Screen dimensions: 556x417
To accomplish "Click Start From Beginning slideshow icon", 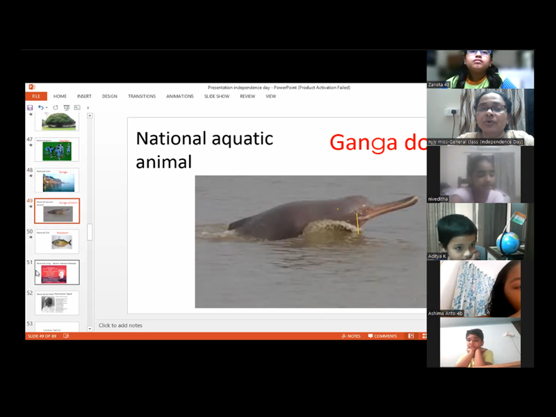I will tap(67, 108).
